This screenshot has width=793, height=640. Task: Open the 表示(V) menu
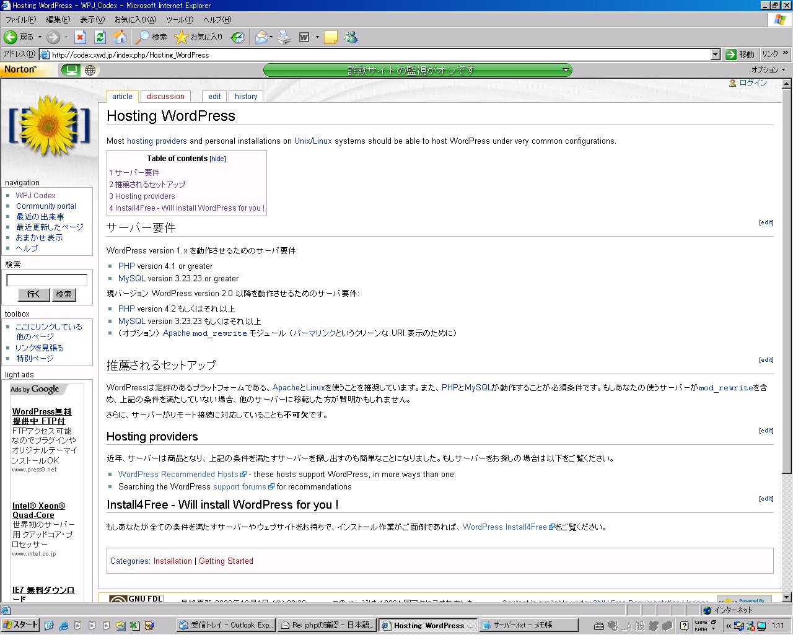[92, 20]
